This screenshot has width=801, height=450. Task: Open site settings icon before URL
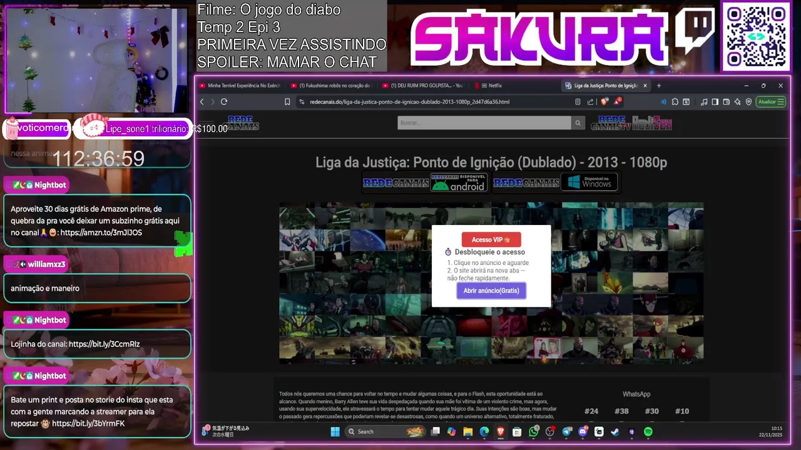[x=302, y=102]
